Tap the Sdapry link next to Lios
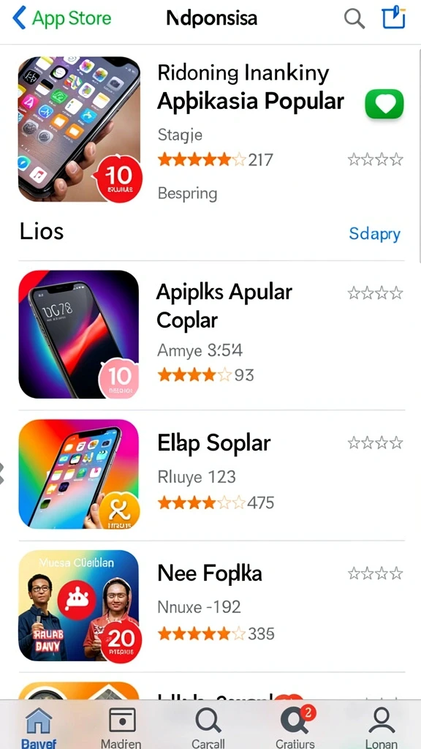 (375, 233)
